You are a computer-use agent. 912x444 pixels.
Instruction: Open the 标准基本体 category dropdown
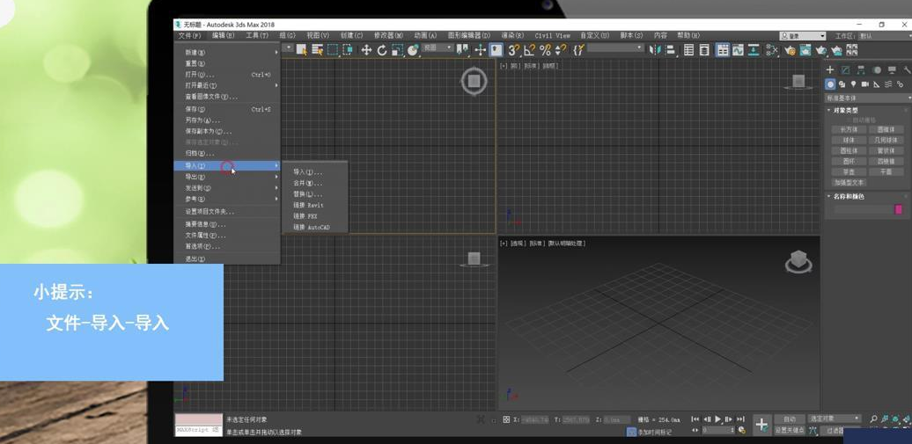(x=868, y=98)
